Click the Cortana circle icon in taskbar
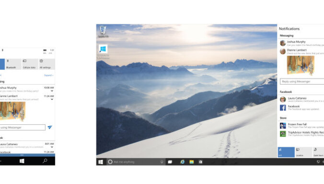 [110, 162]
